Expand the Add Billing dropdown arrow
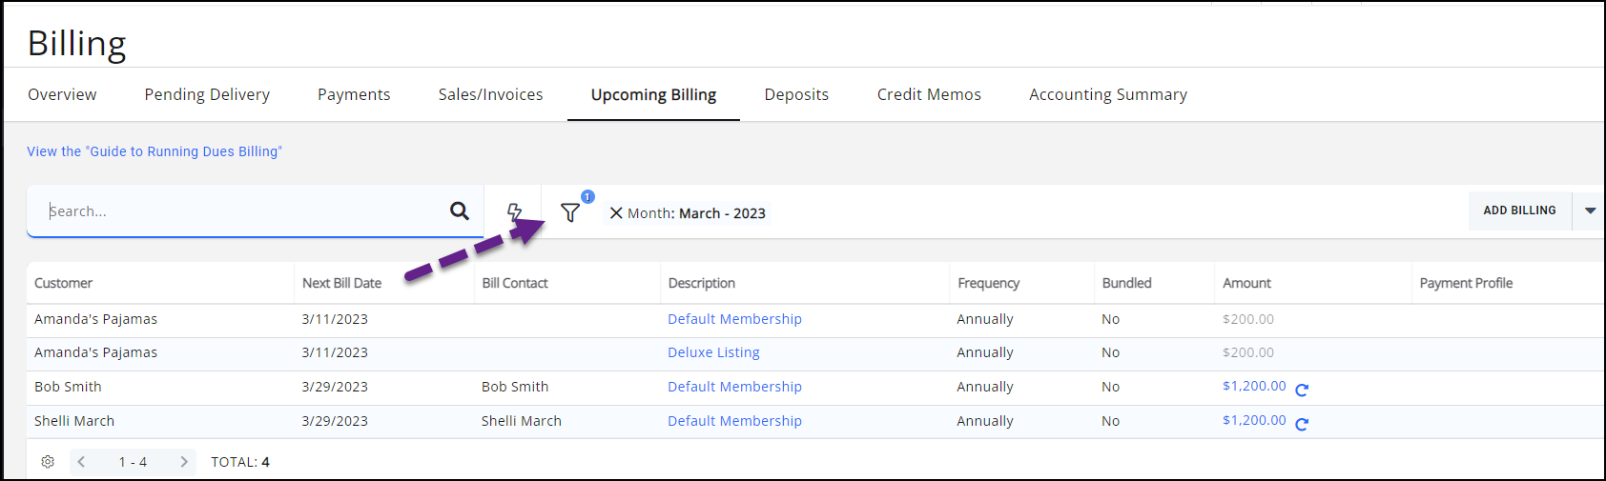Viewport: 1606px width, 481px height. point(1590,210)
